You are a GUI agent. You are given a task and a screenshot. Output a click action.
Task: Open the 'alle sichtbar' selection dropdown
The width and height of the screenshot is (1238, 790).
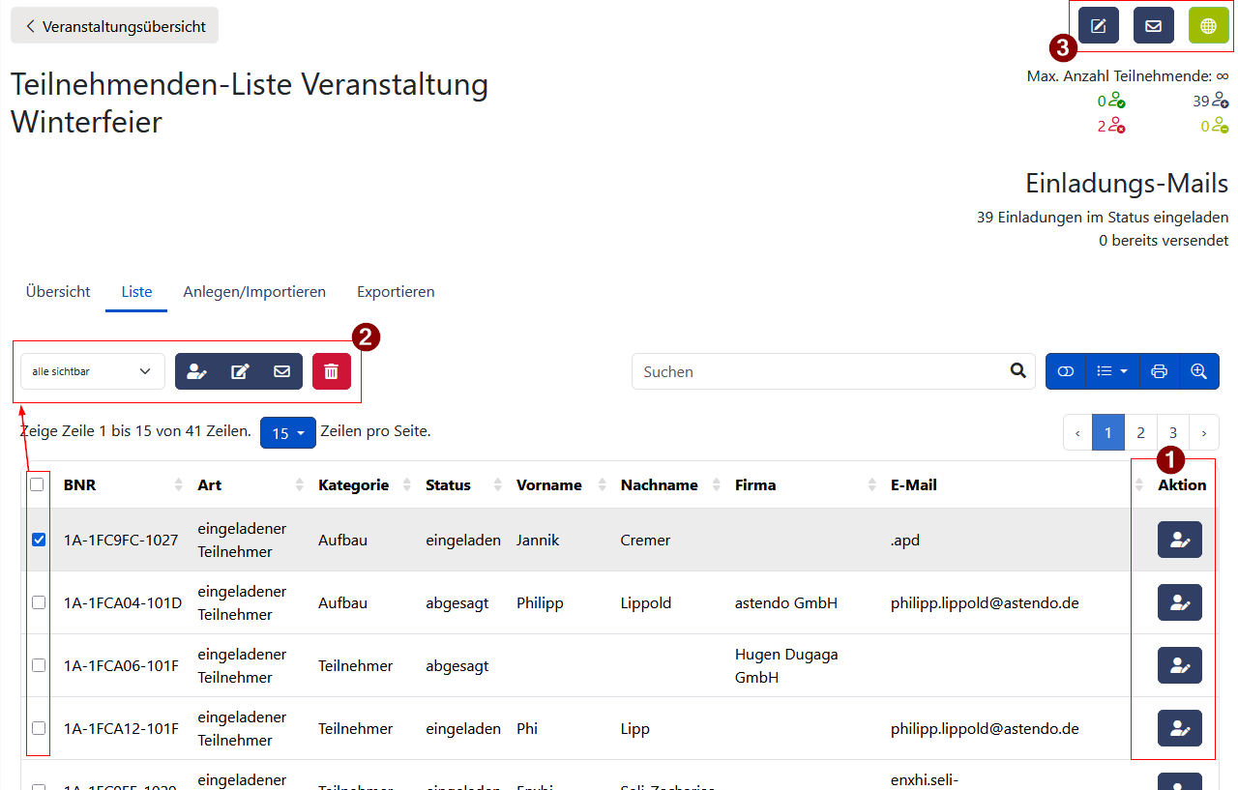coord(92,371)
